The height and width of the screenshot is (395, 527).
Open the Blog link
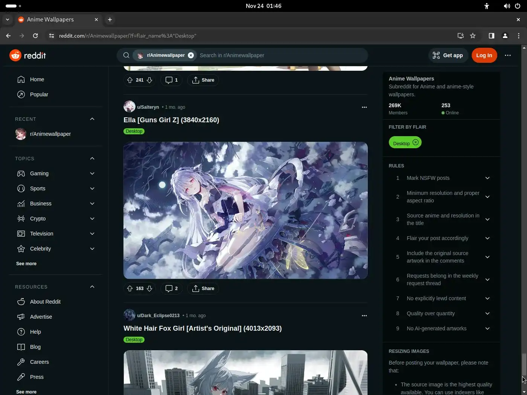[56, 347]
